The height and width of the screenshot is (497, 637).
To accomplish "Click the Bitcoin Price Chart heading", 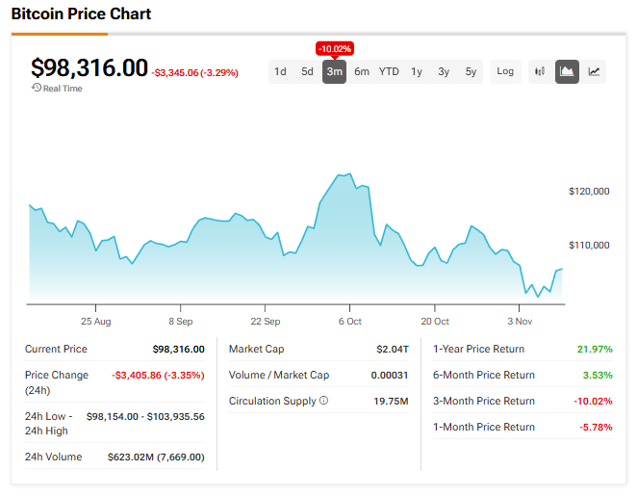I will pyautogui.click(x=81, y=13).
